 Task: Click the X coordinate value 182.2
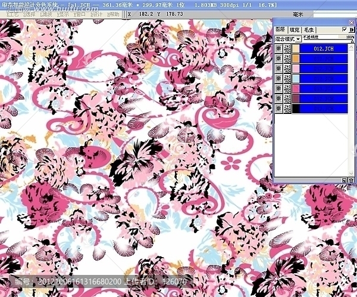146,14
